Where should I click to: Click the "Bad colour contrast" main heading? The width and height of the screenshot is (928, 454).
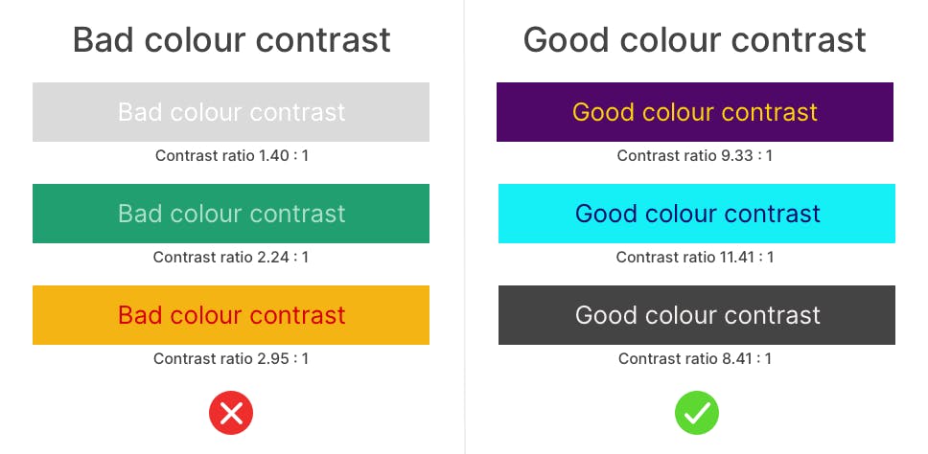pos(231,40)
